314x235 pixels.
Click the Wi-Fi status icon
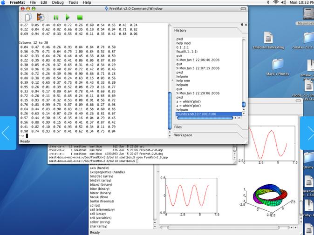(x=276, y=2)
